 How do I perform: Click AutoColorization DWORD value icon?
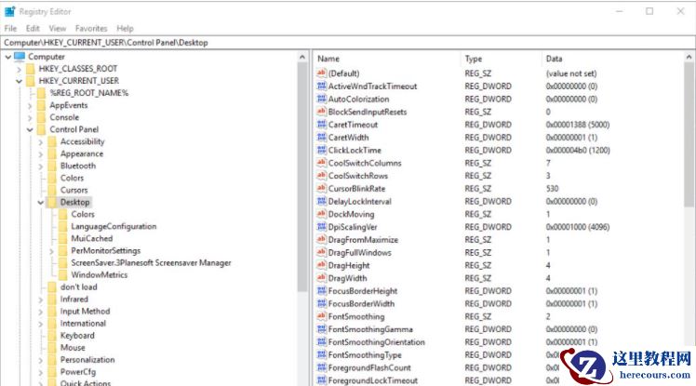pos(321,99)
